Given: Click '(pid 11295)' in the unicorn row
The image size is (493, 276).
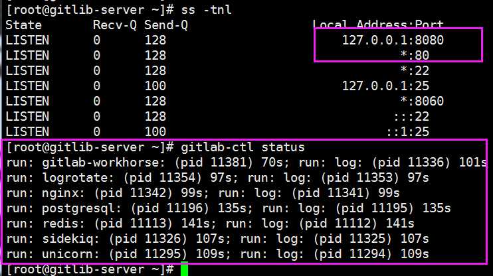Looking at the screenshot, I should pyautogui.click(x=148, y=253).
